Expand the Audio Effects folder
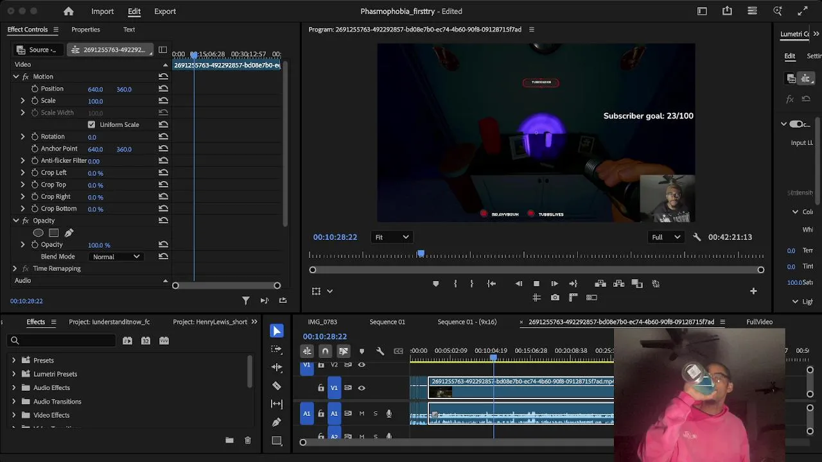Screen dimensions: 822x462 [13, 388]
